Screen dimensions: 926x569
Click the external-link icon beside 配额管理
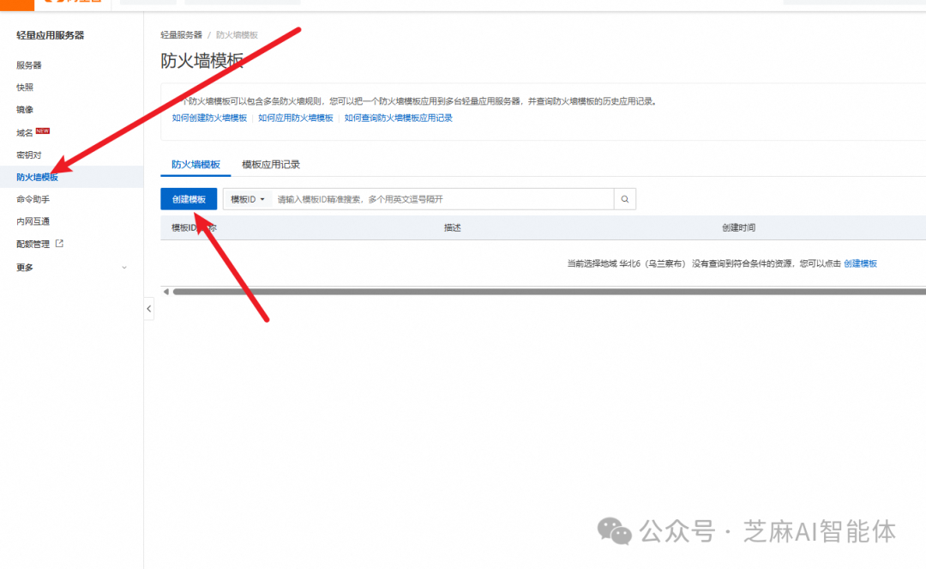[x=59, y=244]
